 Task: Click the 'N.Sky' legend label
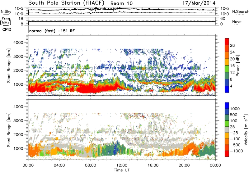tap(6, 11)
